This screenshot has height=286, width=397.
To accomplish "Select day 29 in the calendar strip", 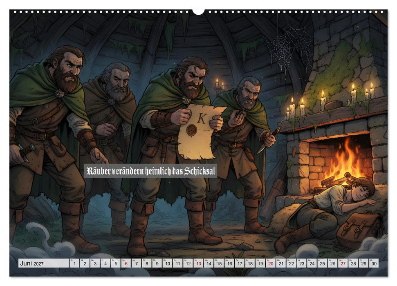I will 364,263.
